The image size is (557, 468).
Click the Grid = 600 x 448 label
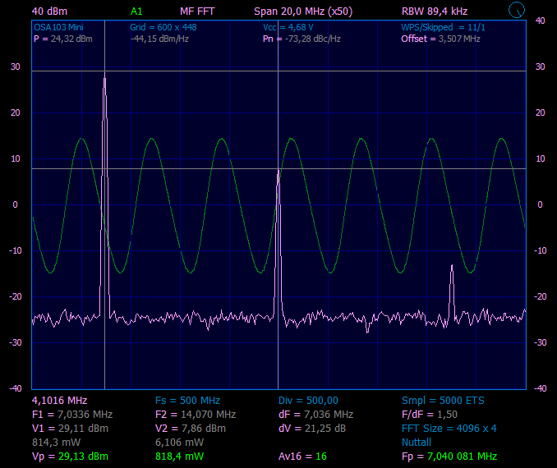163,27
